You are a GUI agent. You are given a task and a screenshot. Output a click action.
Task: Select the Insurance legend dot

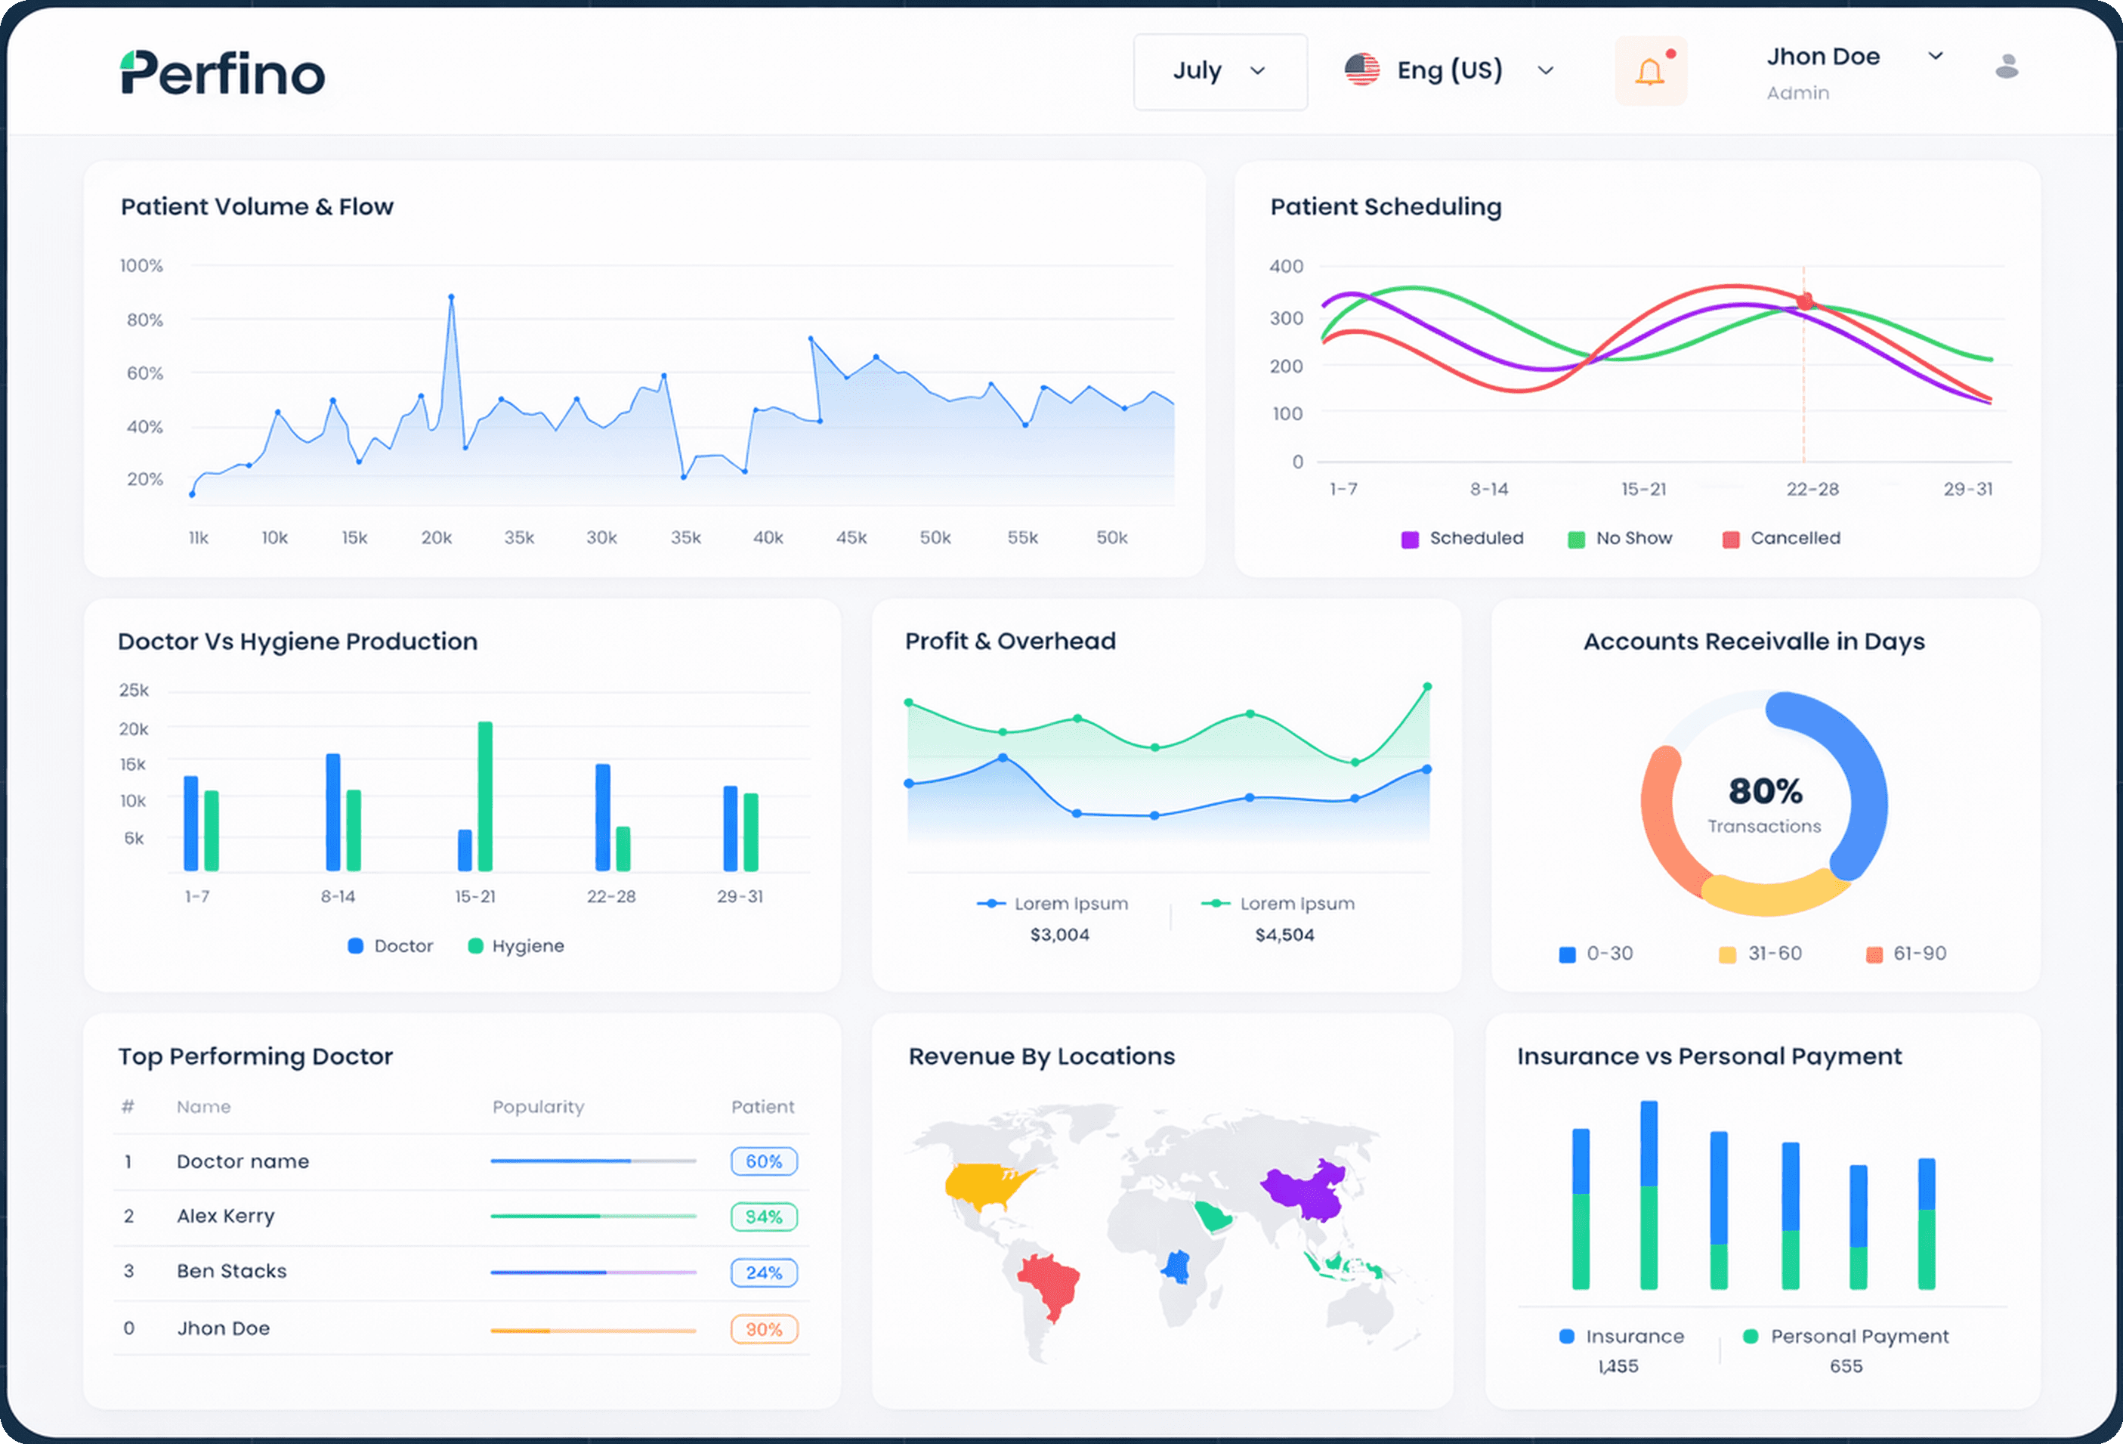[1568, 1335]
